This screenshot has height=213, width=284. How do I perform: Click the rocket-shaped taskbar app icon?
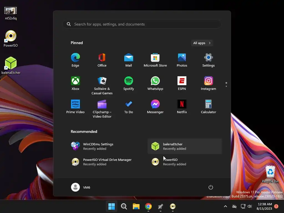tap(161, 206)
